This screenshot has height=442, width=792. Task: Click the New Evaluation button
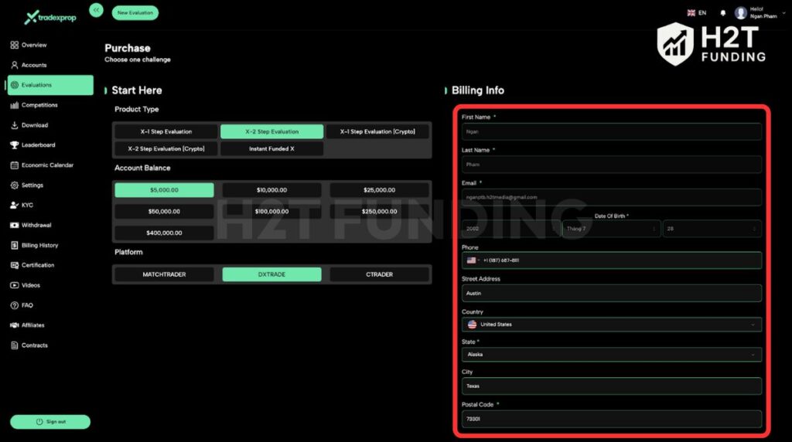(x=135, y=12)
